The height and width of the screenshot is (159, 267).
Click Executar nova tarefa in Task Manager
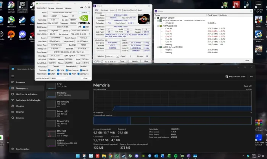tap(235, 76)
